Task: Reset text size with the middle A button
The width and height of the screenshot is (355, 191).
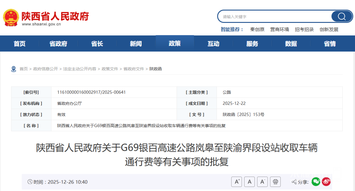Action: (249, 181)
